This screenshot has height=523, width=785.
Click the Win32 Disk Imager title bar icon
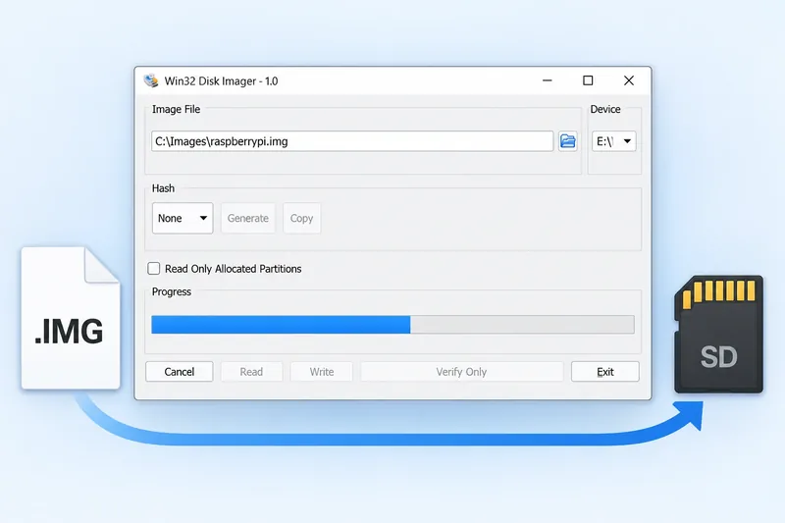tap(151, 80)
